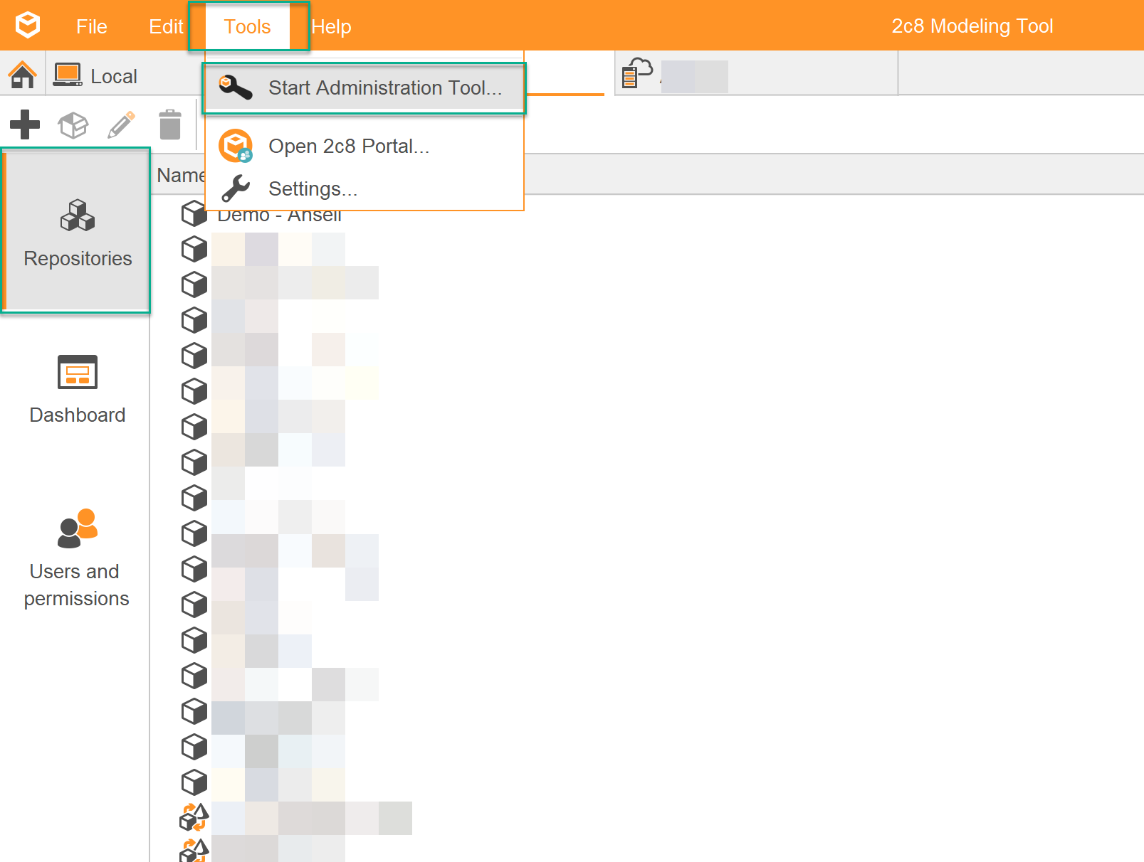The height and width of the screenshot is (862, 1144).
Task: Open the File menu
Action: click(x=91, y=26)
